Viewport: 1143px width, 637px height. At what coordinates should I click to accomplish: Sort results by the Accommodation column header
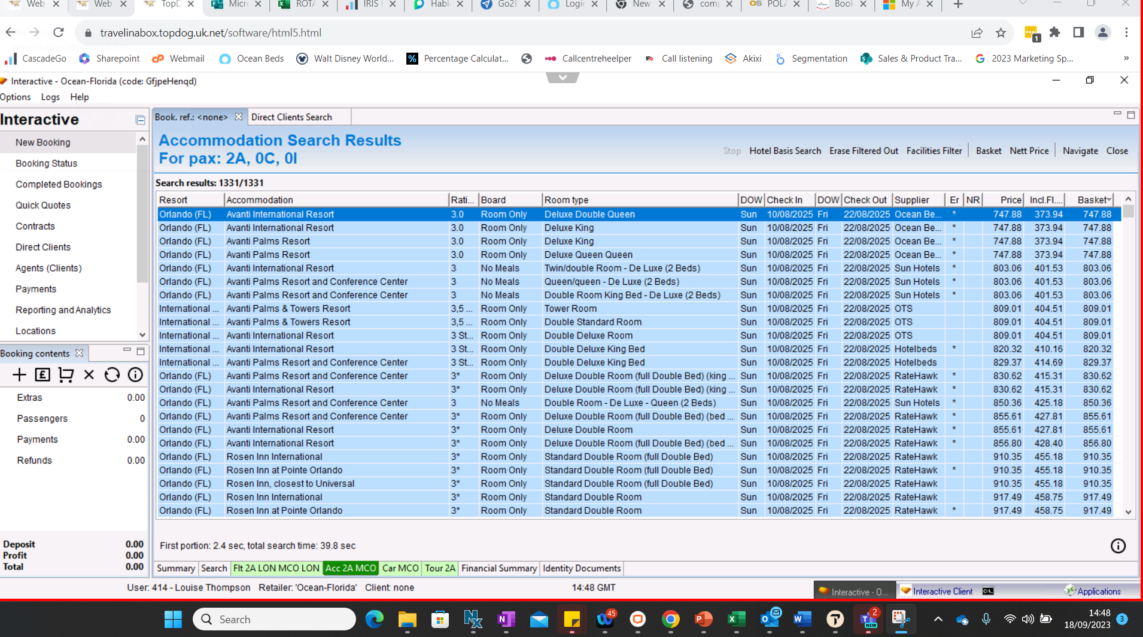[336, 200]
